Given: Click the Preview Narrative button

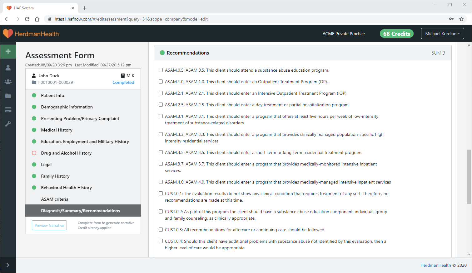Looking at the screenshot, I should point(49,225).
